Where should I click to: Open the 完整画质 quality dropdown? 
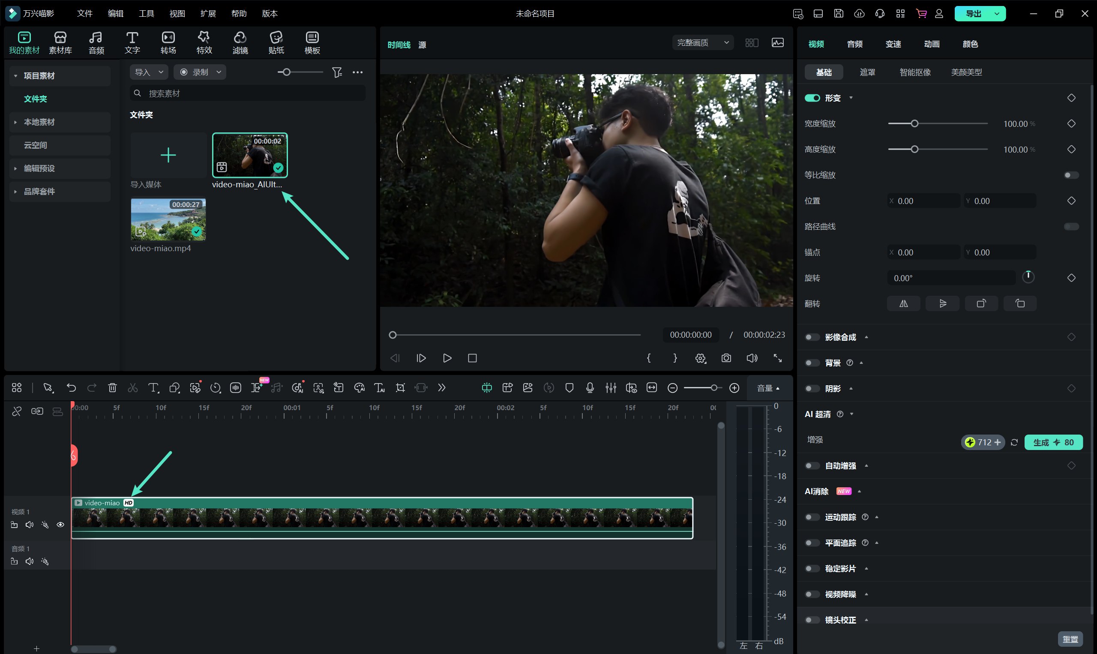(703, 43)
